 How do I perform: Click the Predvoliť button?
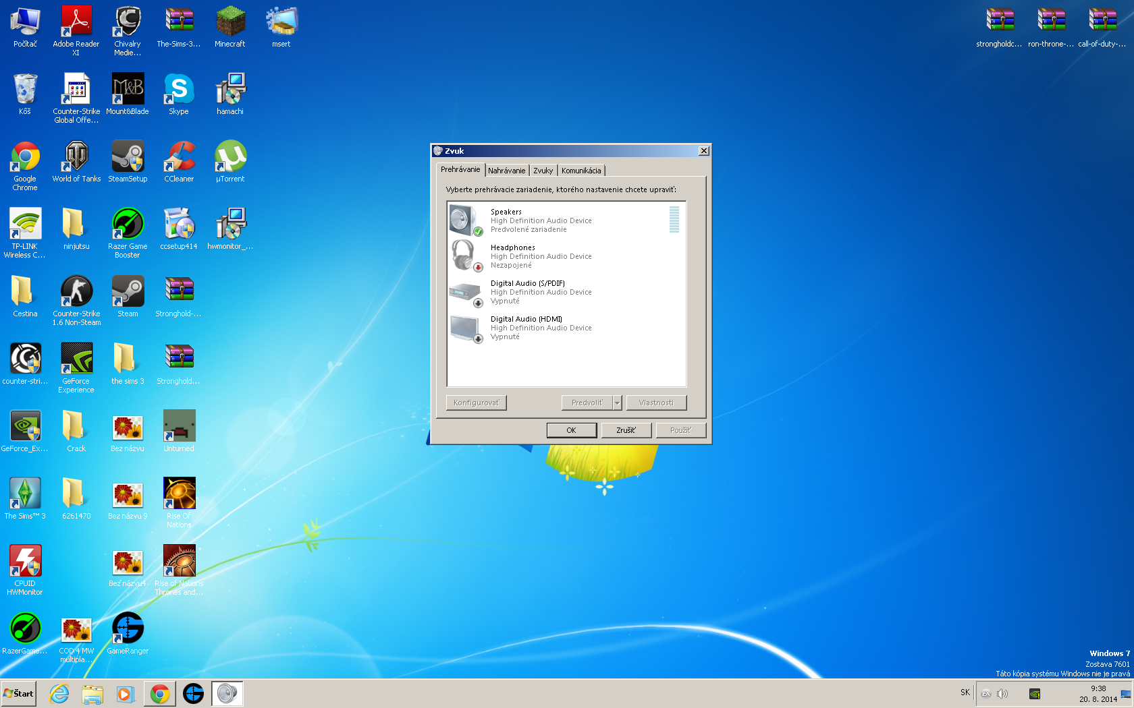point(587,403)
